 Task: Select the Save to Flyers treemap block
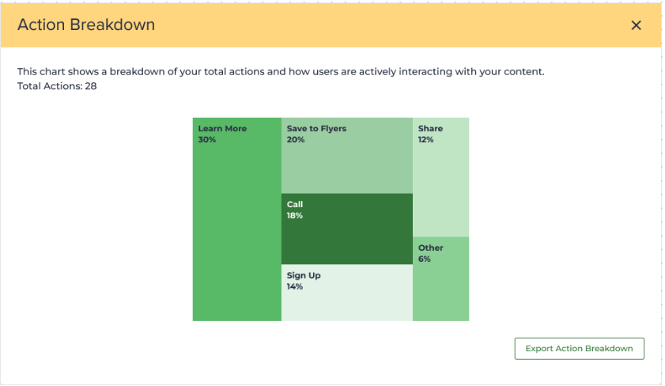(x=346, y=168)
